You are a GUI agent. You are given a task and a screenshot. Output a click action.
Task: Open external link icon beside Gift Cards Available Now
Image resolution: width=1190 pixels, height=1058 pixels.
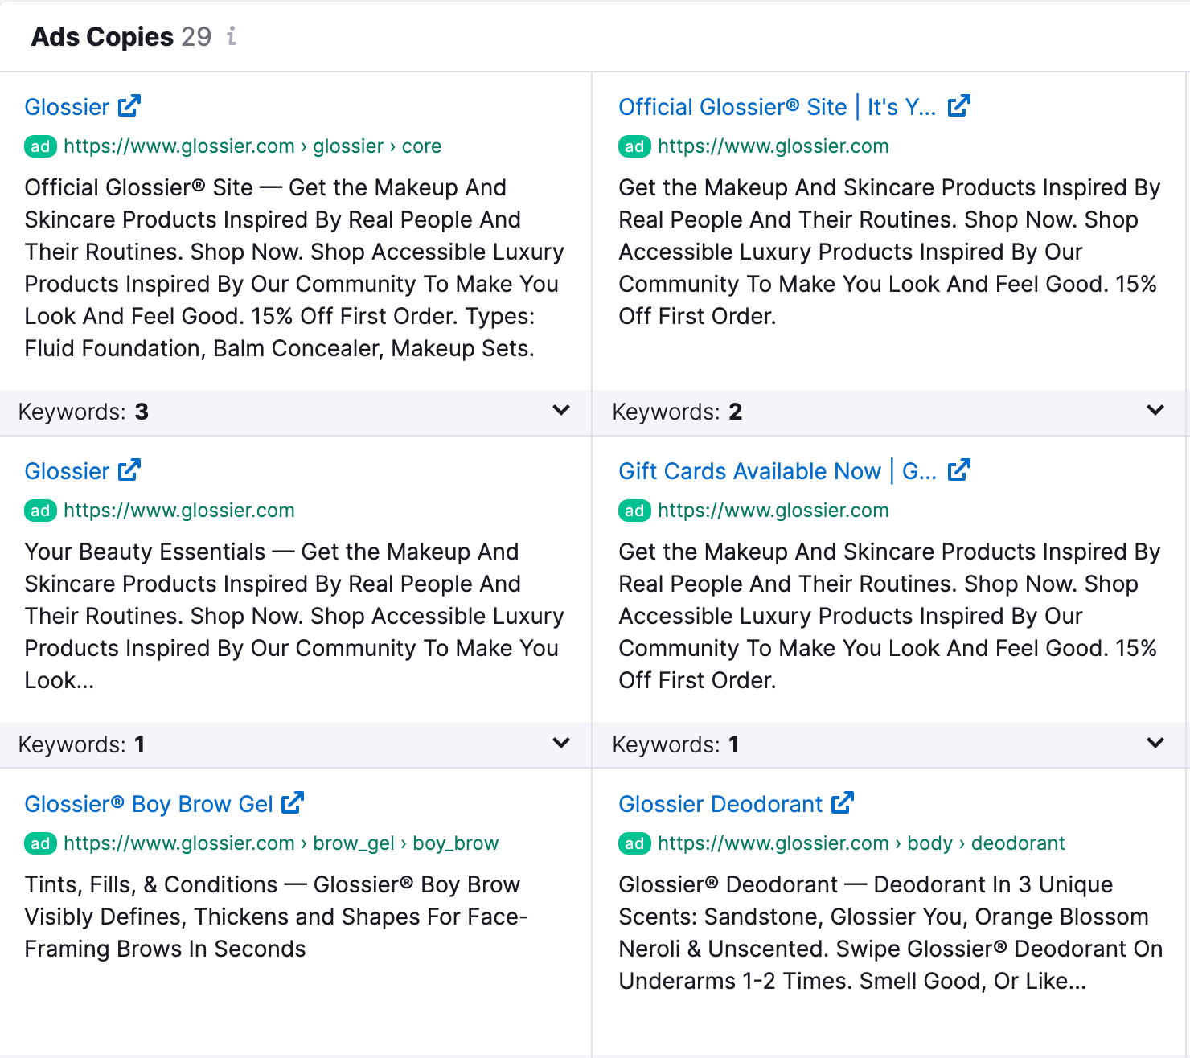[959, 470]
